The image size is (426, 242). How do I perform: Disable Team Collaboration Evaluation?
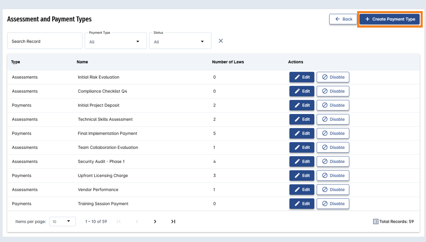coord(333,148)
